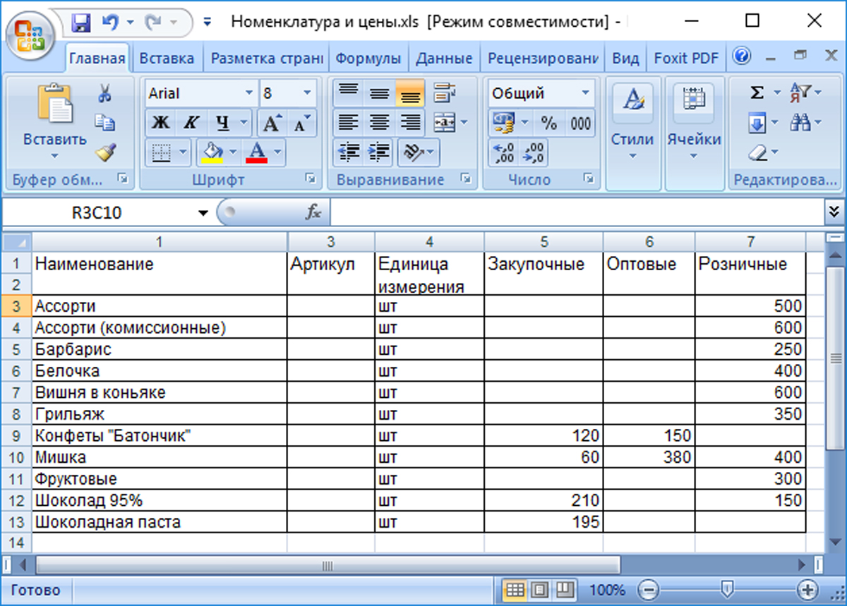Expand the formula bar

point(834,211)
